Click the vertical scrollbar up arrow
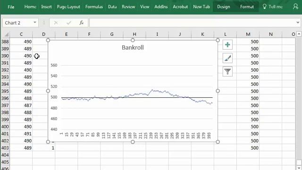 coord(299,34)
